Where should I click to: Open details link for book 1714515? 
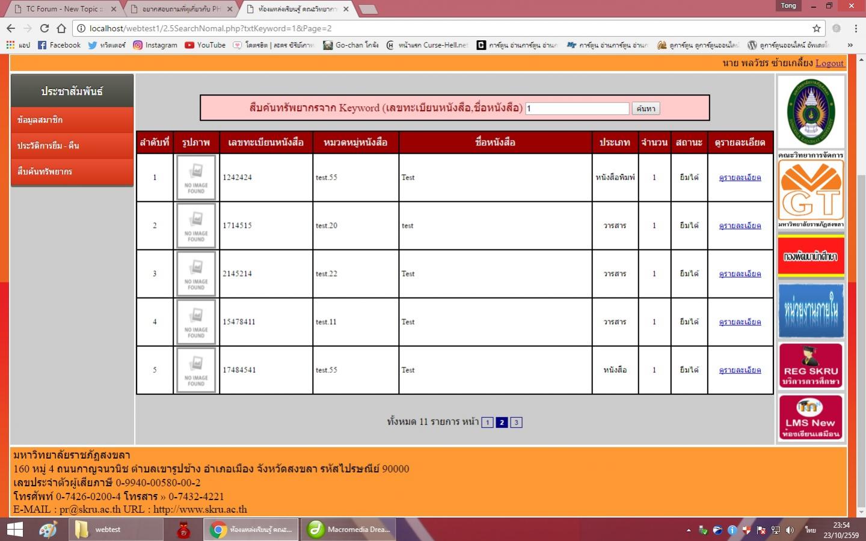coord(740,225)
